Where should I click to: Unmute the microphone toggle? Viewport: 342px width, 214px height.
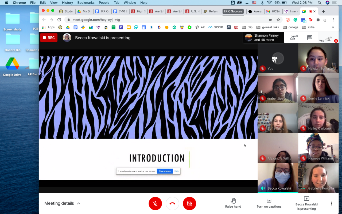[x=155, y=204]
